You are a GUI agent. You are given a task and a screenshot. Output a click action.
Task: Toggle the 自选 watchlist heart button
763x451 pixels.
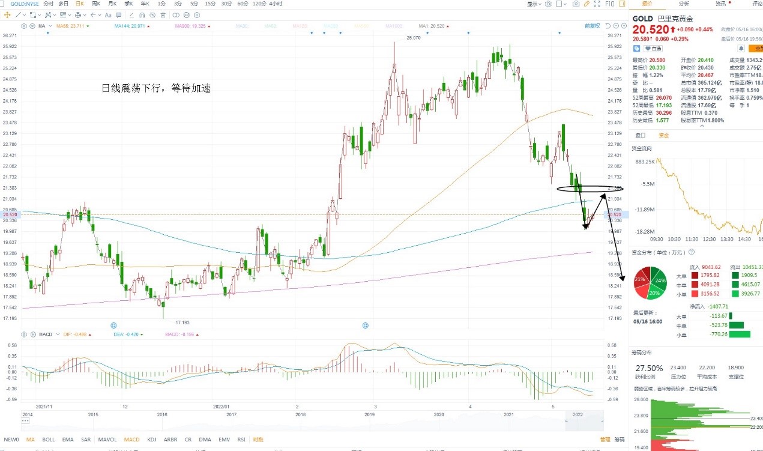click(654, 48)
